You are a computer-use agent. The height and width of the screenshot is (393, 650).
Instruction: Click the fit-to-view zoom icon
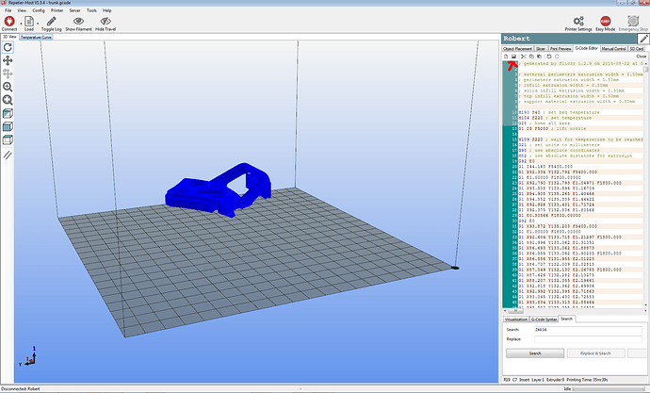(x=8, y=100)
